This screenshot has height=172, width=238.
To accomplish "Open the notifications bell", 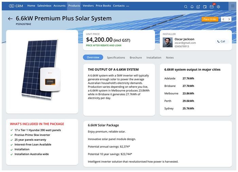I will [x=192, y=6].
